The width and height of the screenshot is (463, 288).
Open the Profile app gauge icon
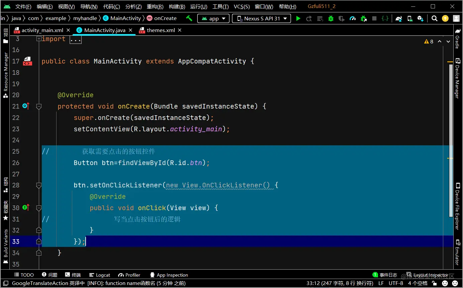[353, 18]
